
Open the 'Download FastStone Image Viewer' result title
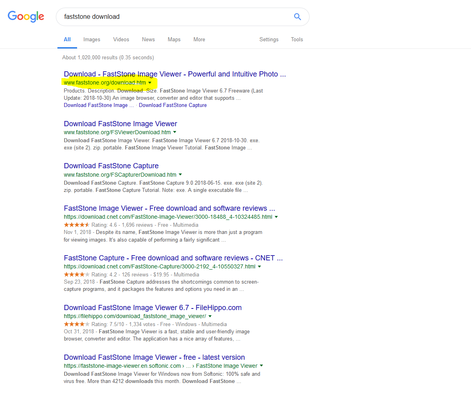[120, 124]
